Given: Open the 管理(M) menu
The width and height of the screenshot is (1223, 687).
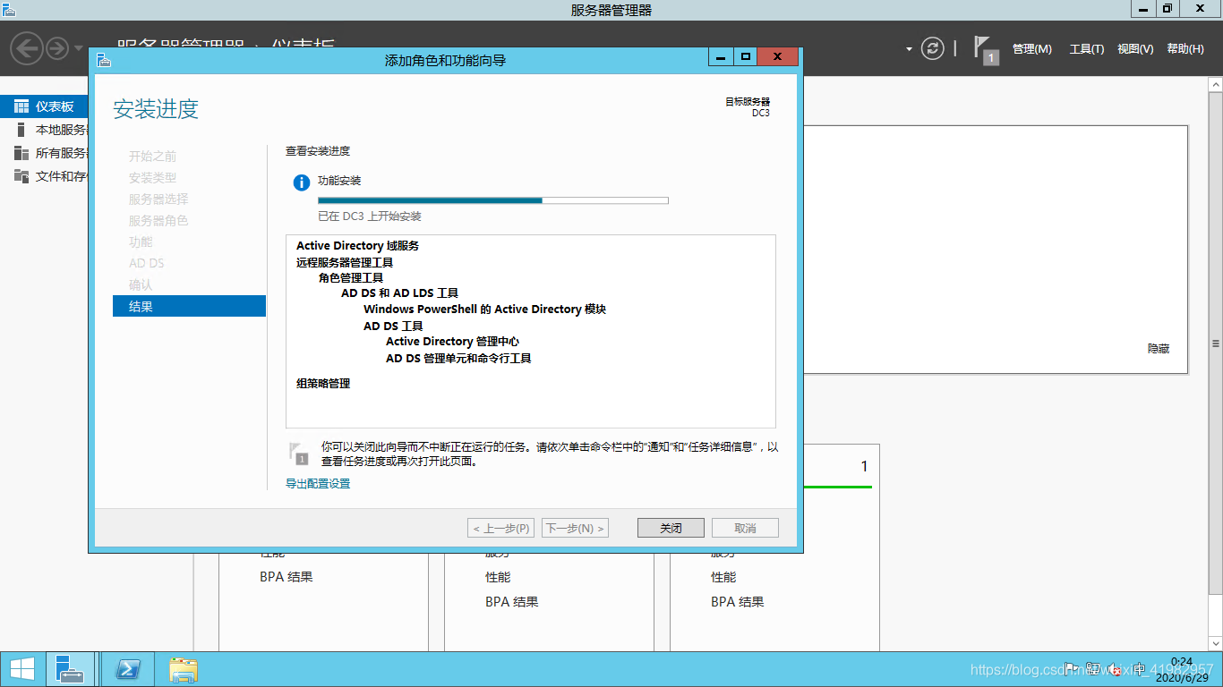Looking at the screenshot, I should point(1032,49).
